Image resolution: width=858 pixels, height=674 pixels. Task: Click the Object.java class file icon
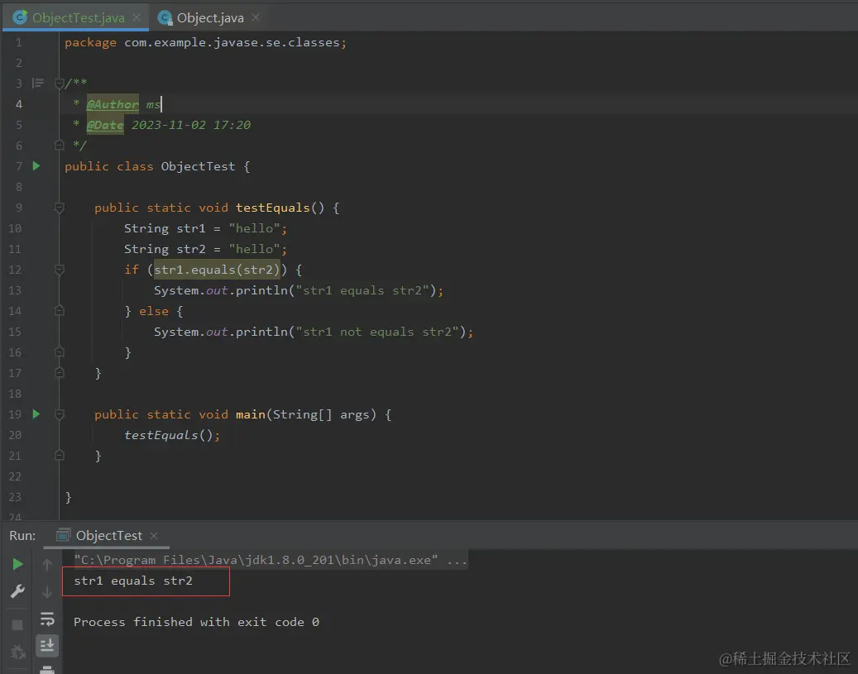(x=165, y=18)
